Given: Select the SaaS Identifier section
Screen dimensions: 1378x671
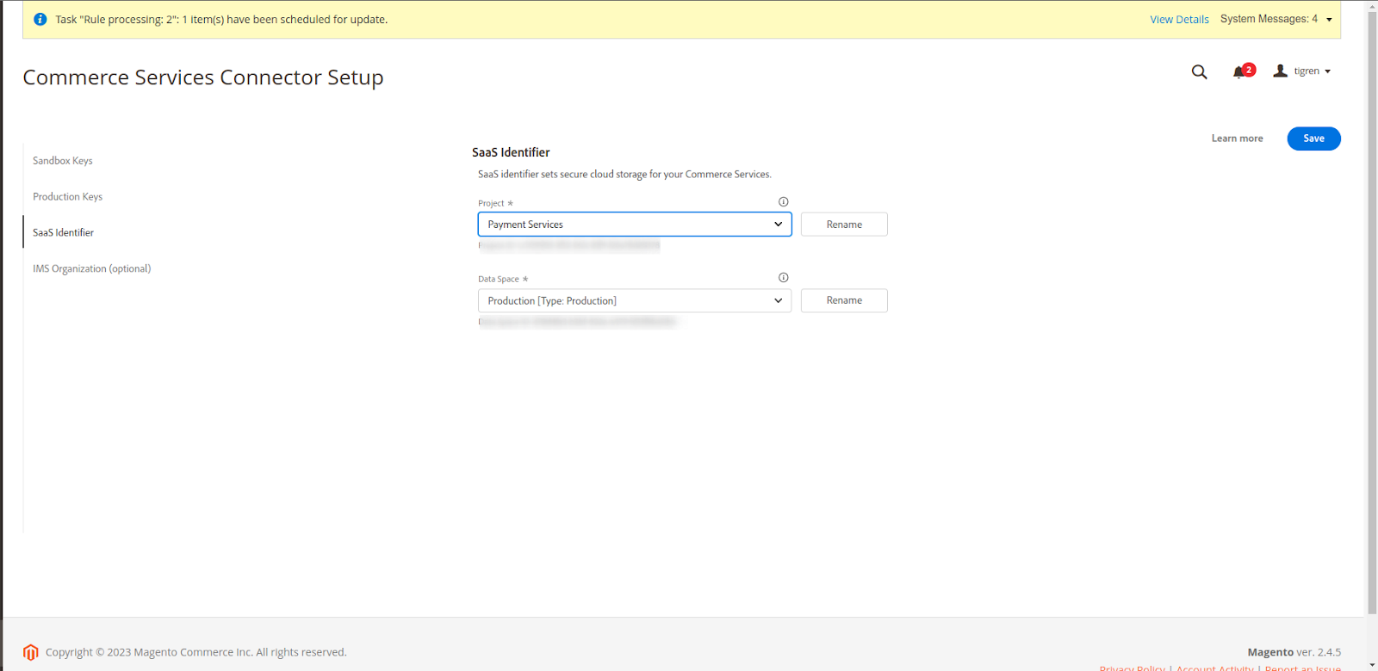Looking at the screenshot, I should click(64, 233).
